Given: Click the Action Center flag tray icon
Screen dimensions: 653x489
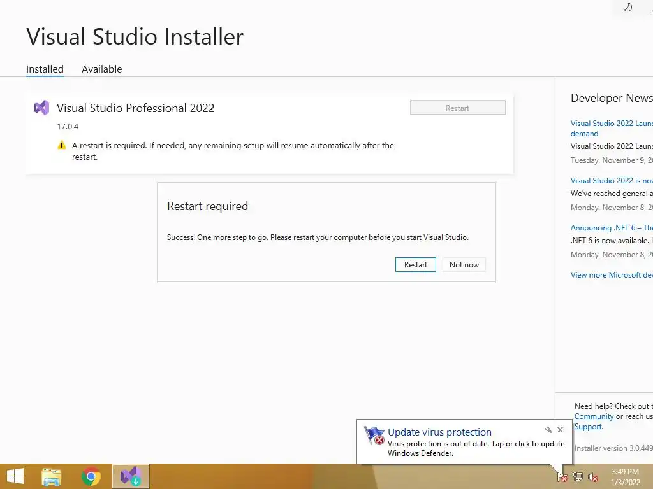Looking at the screenshot, I should [x=562, y=476].
